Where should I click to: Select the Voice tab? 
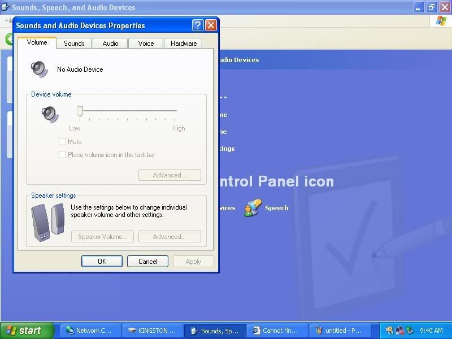[x=146, y=44]
